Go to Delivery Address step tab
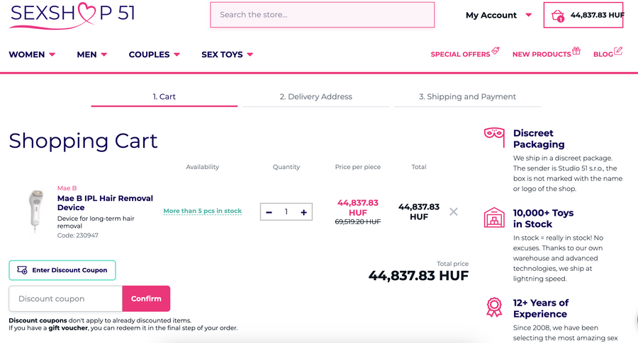 pyautogui.click(x=315, y=97)
